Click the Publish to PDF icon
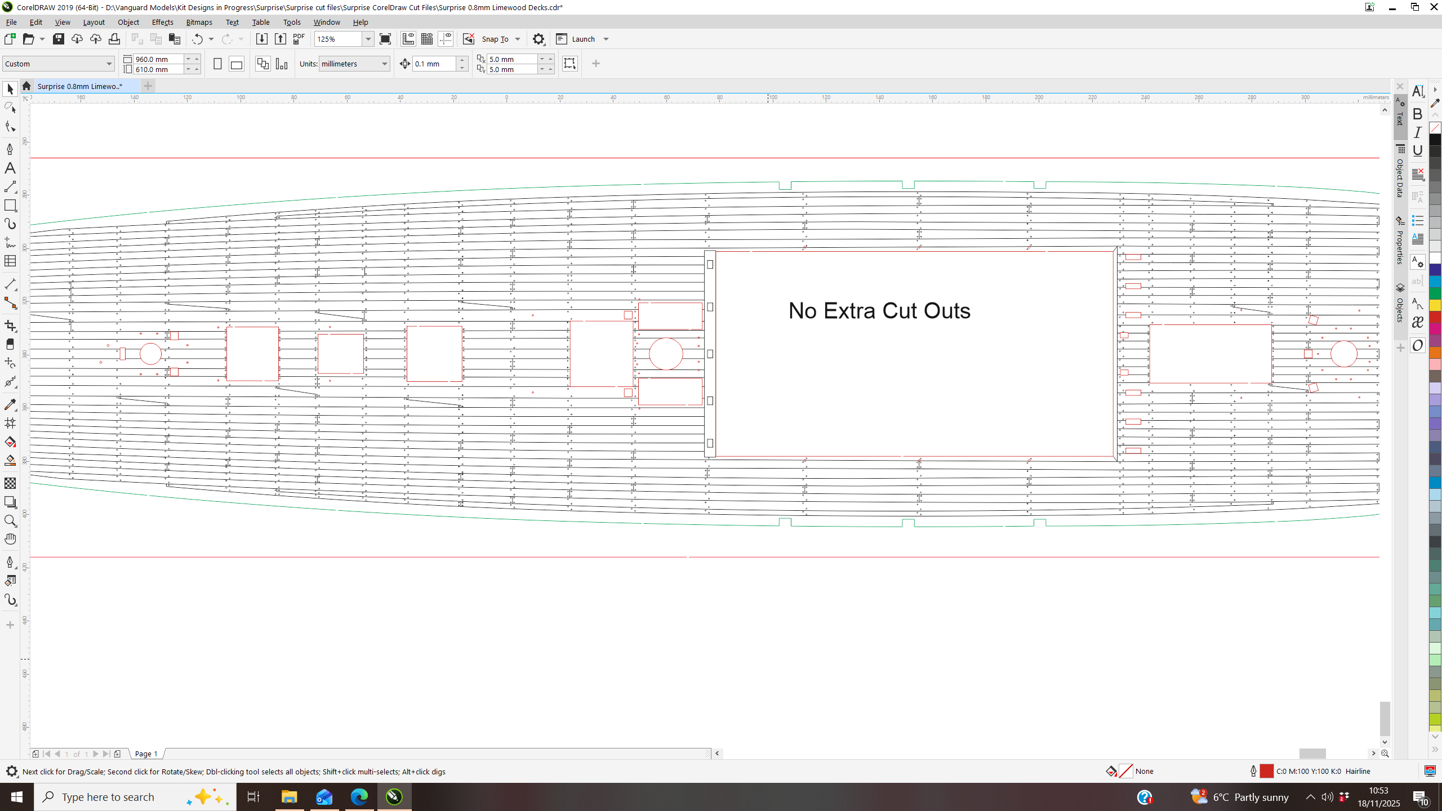Image resolution: width=1442 pixels, height=811 pixels. coord(299,39)
